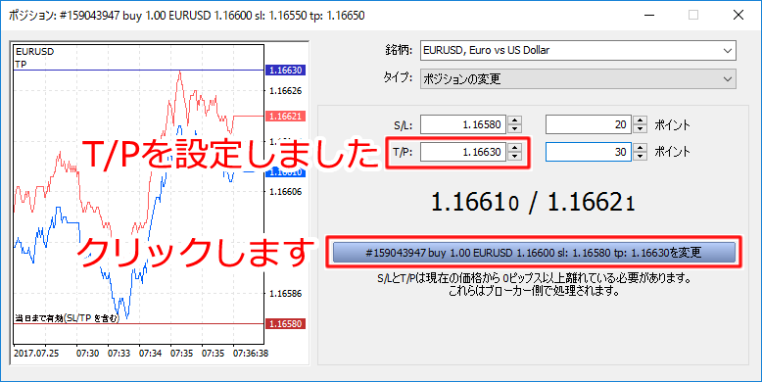Click the S/L points field showing 20
This screenshot has height=382, width=762.
(x=589, y=124)
